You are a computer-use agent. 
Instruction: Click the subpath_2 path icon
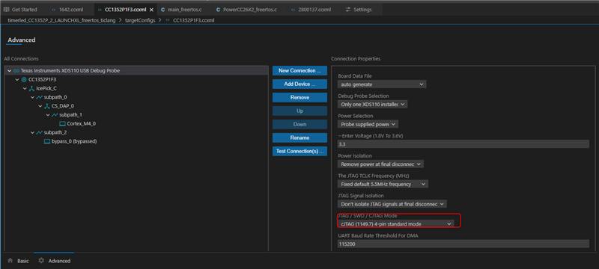(x=40, y=132)
